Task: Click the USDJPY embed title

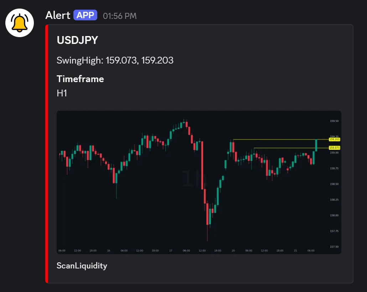Action: click(77, 40)
